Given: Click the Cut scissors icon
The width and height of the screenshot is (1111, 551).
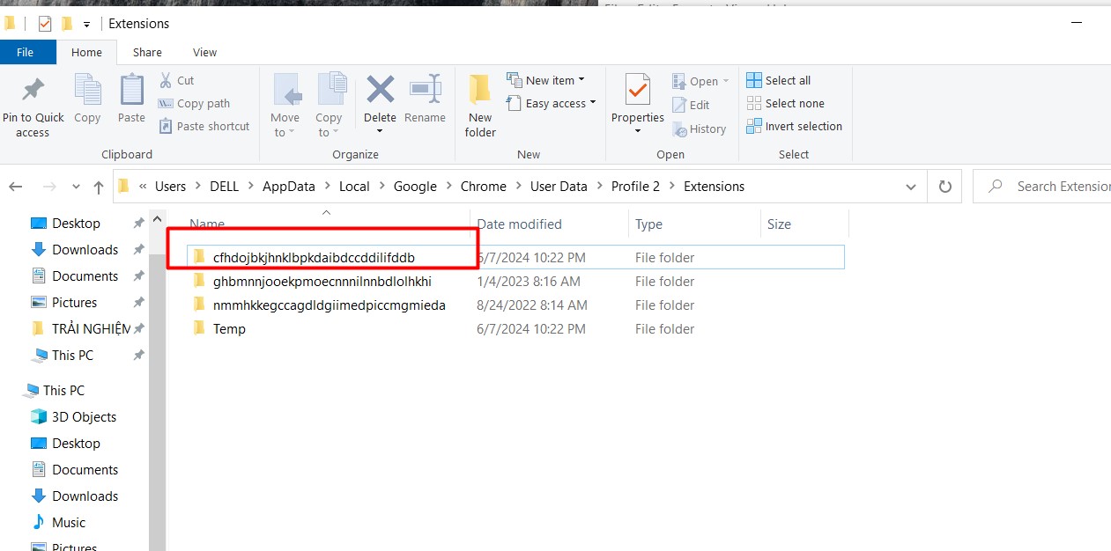Looking at the screenshot, I should [166, 80].
